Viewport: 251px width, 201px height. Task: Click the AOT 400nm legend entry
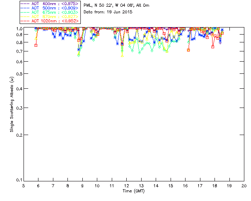49,4
